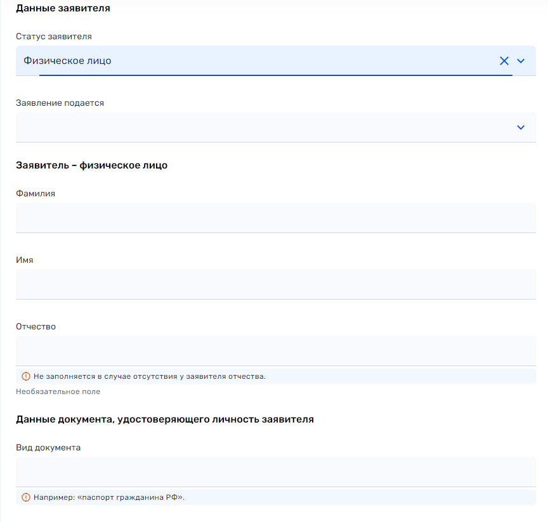The image size is (548, 522).
Task: Clear the selected "Физическое лицо" value with the X icon
Action: click(x=504, y=61)
